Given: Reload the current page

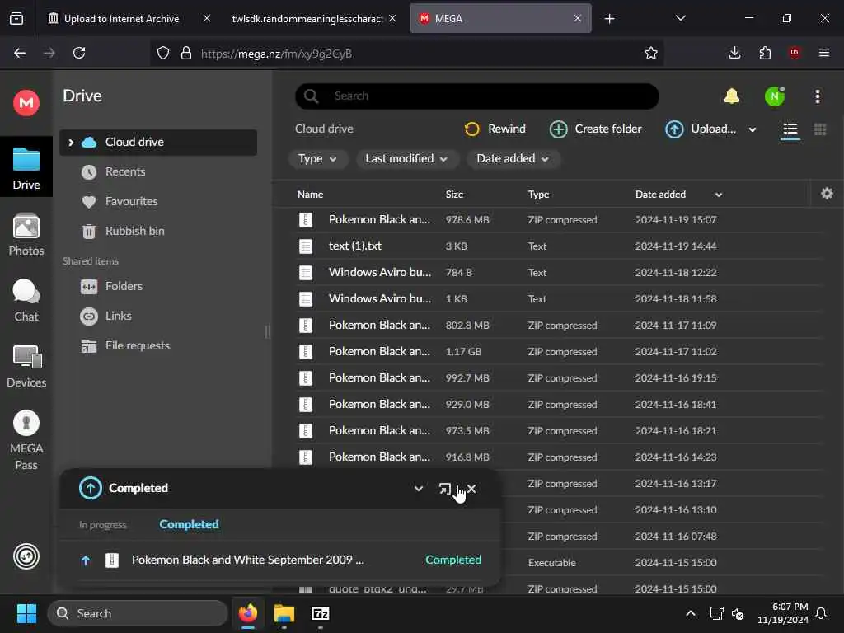Looking at the screenshot, I should point(79,53).
